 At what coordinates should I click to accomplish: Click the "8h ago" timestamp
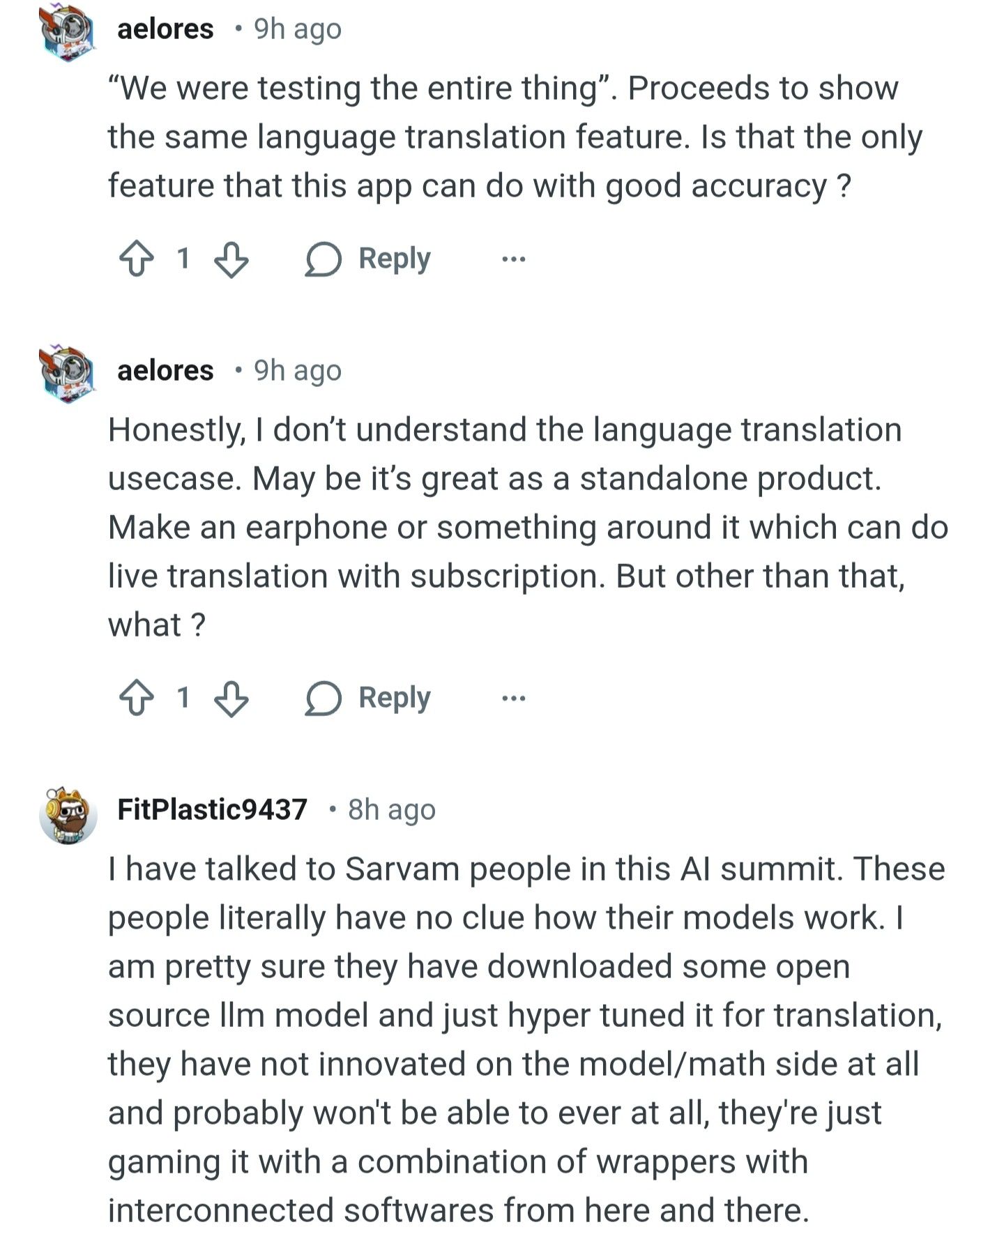pyautogui.click(x=391, y=810)
